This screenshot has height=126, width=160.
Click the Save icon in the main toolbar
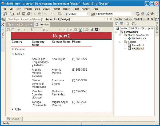(24, 14)
